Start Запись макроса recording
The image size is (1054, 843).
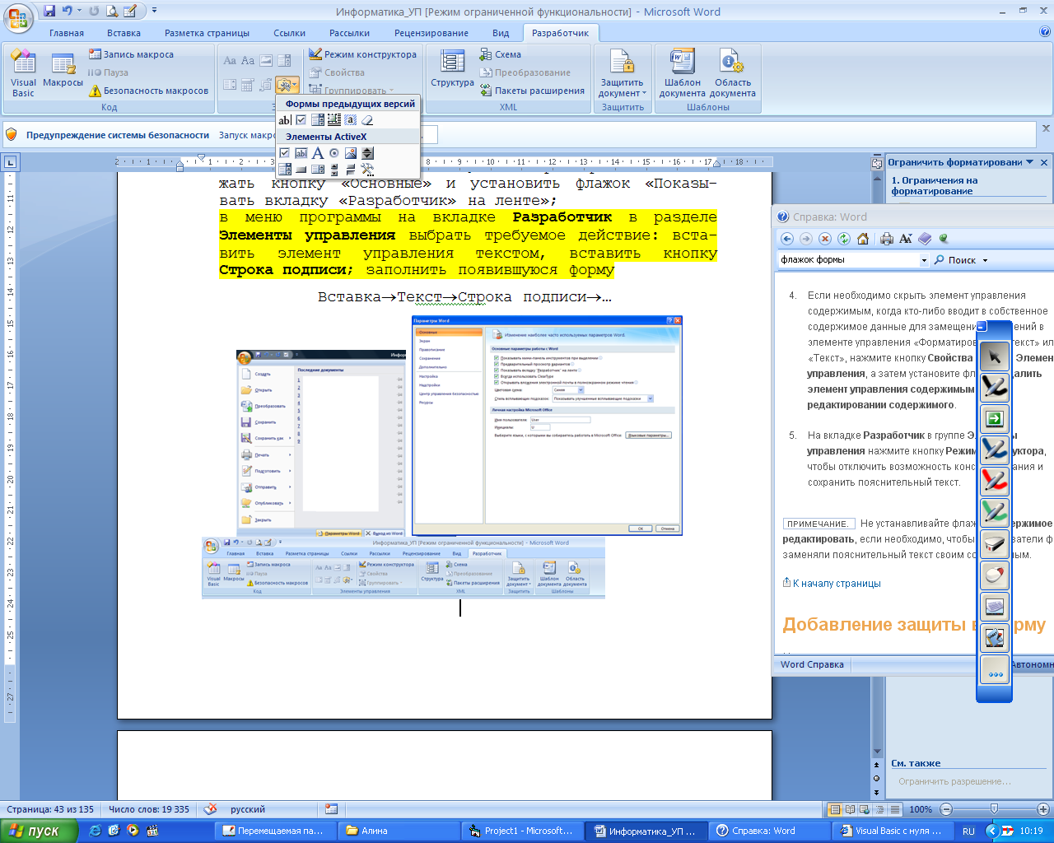132,54
